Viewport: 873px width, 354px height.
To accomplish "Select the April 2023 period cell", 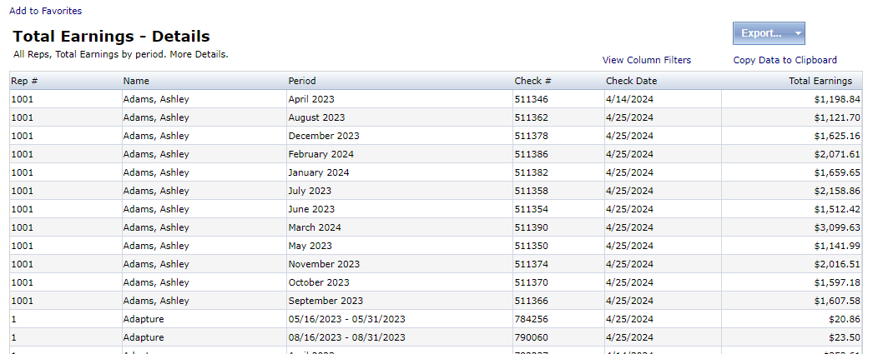I will tap(310, 99).
